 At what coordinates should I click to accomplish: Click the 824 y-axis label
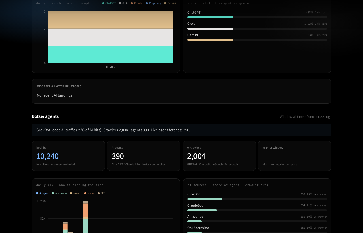click(43, 219)
